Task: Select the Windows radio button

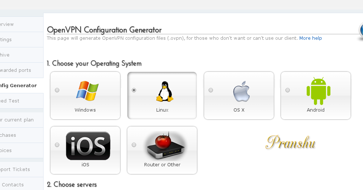Action: [57, 90]
